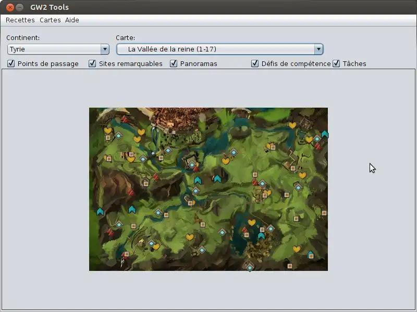Click the skill challenge chevron in the dark central cave
The height and width of the screenshot is (312, 417).
tap(217, 179)
